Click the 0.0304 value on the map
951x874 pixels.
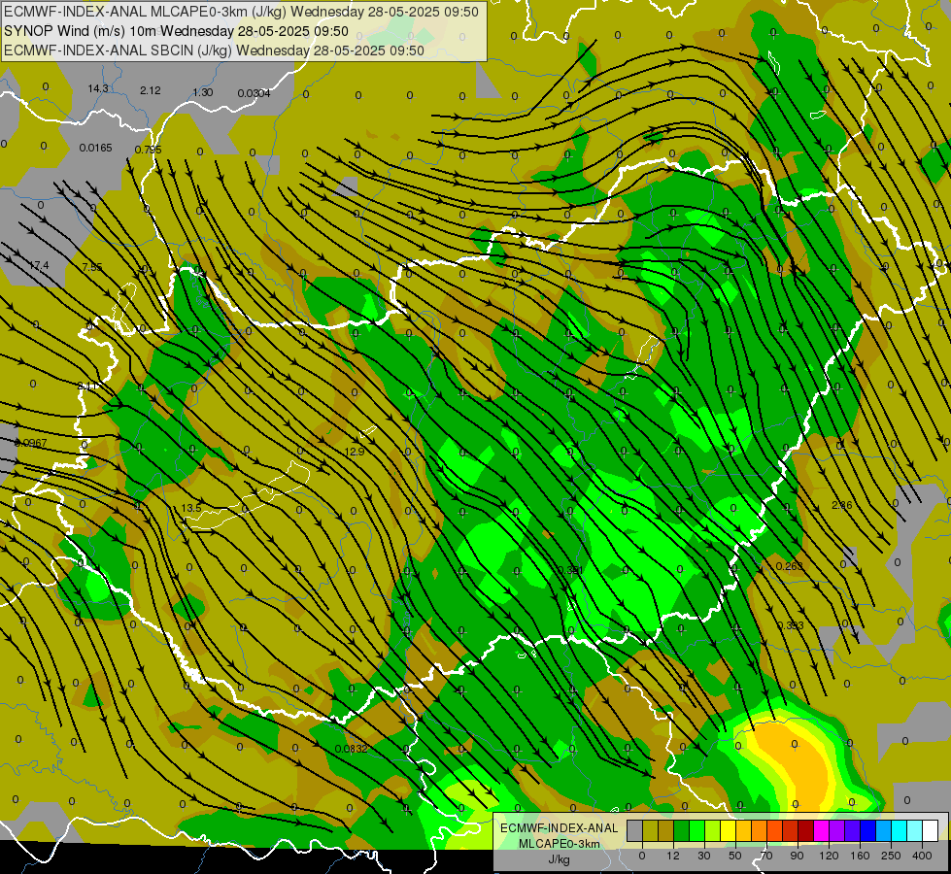pyautogui.click(x=255, y=93)
